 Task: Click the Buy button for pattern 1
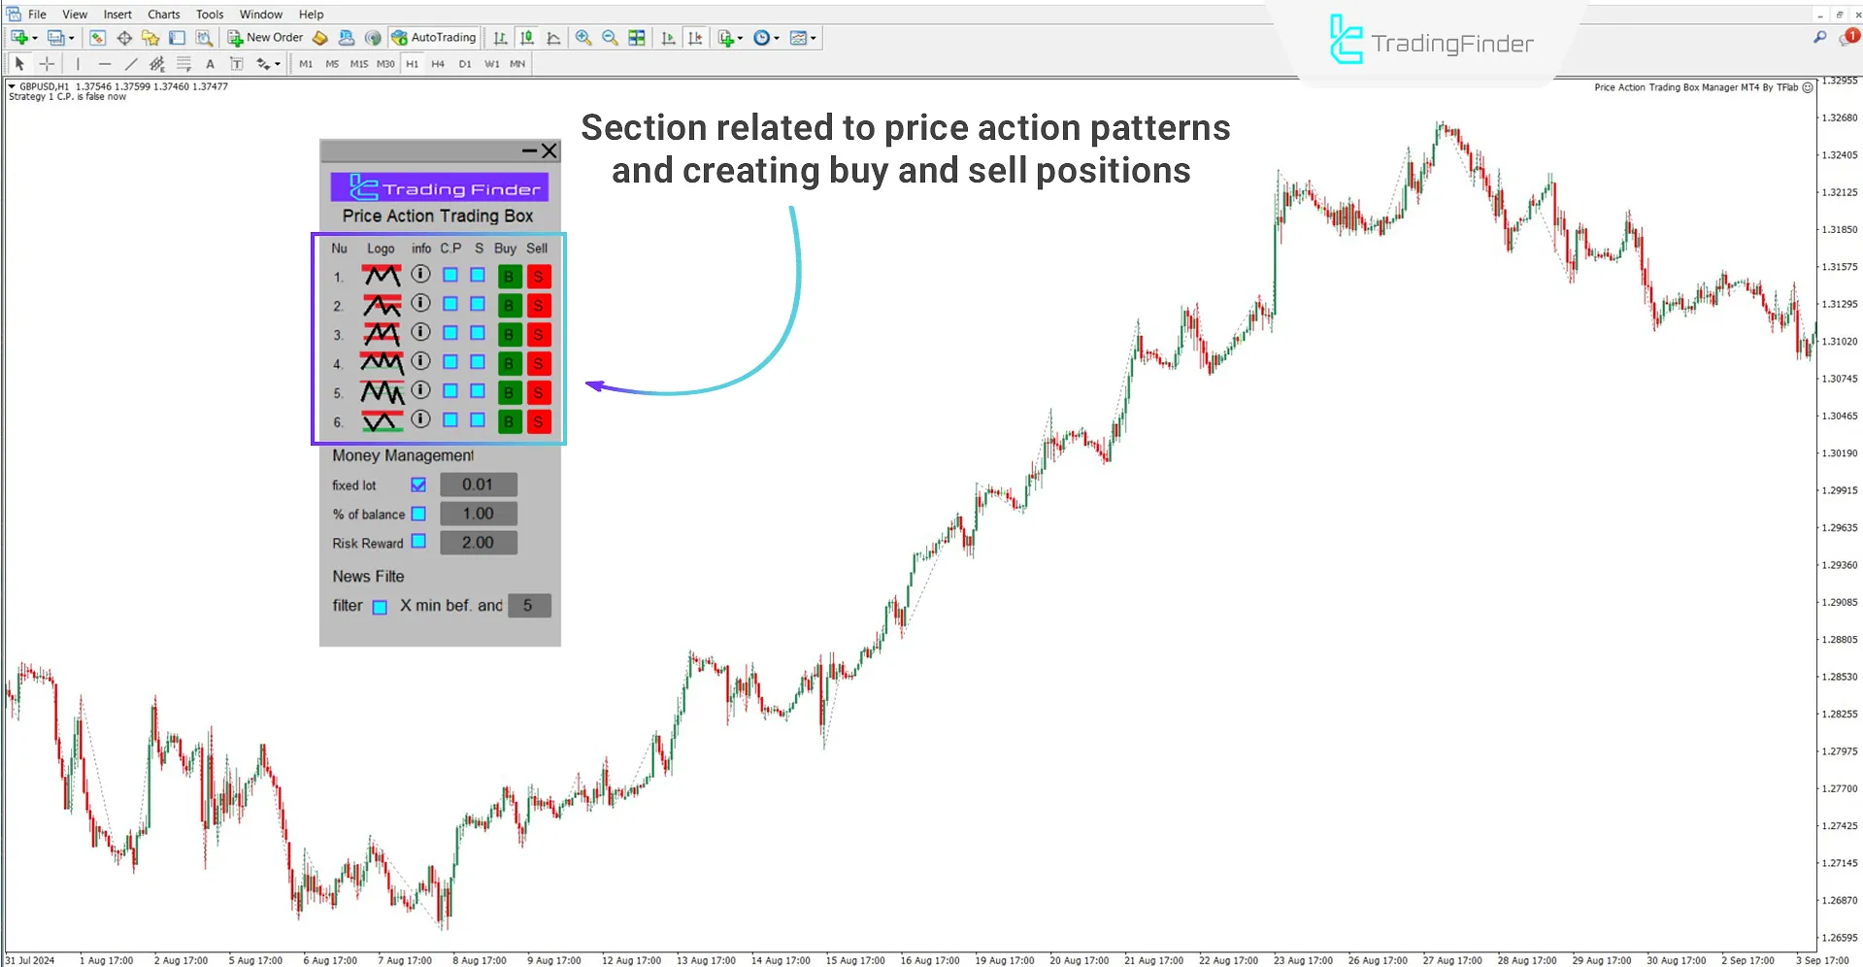509,276
